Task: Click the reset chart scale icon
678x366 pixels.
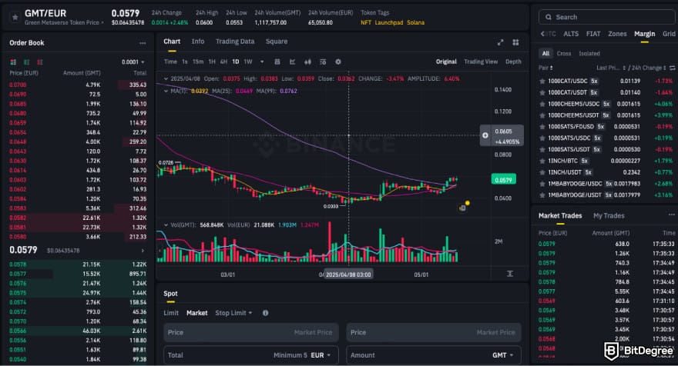Action: pyautogui.click(x=510, y=274)
